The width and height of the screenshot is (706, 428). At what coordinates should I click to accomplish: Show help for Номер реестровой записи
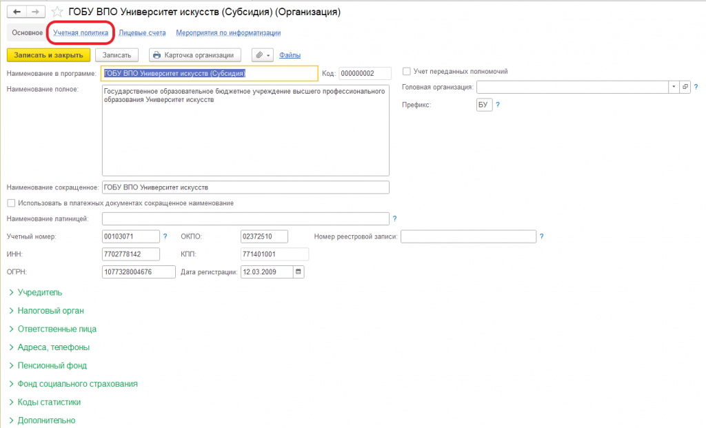tap(542, 236)
